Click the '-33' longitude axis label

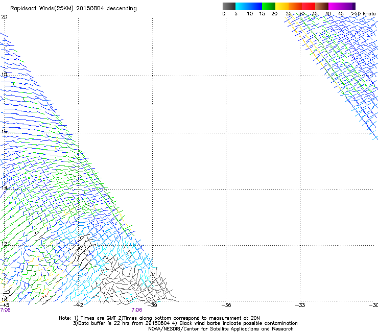coord(300,305)
